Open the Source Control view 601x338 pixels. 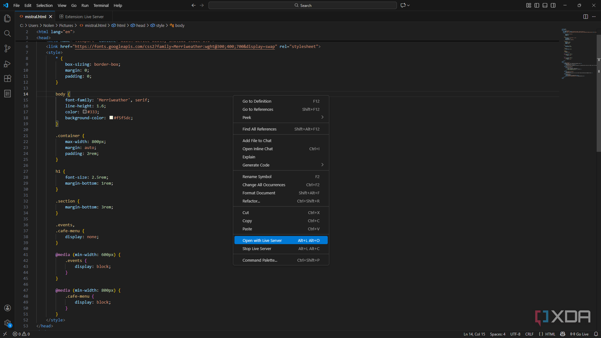(8, 49)
